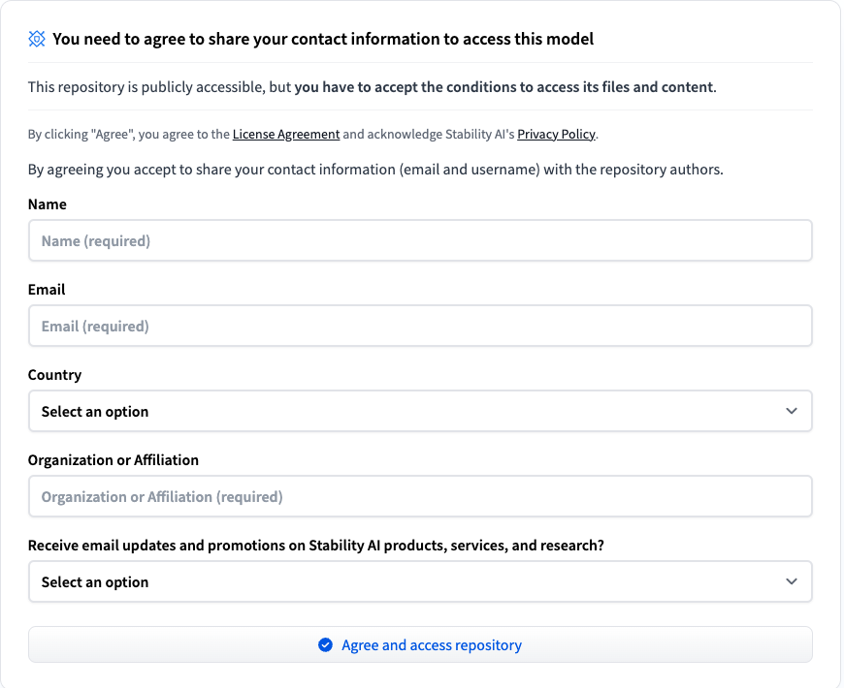The image size is (844, 688).
Task: Click the Organization or Affiliation label
Action: point(114,460)
